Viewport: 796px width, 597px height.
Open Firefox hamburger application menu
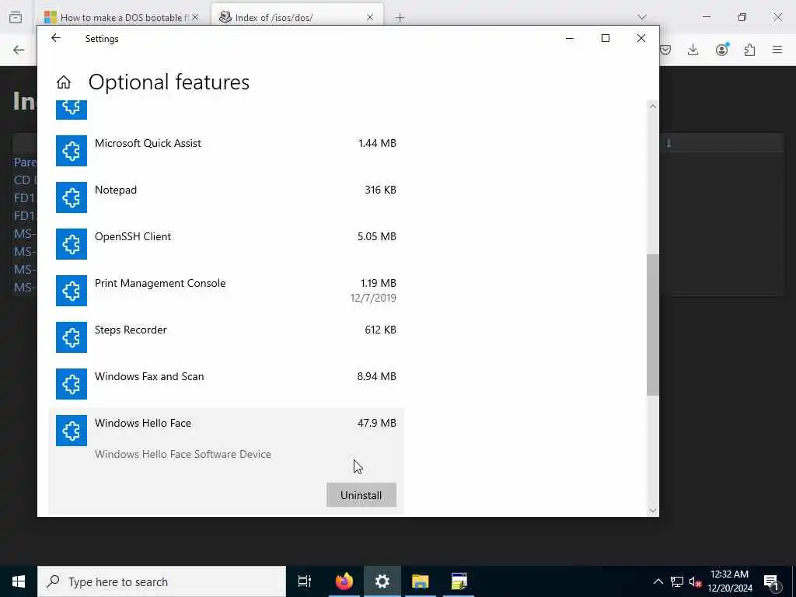(777, 50)
